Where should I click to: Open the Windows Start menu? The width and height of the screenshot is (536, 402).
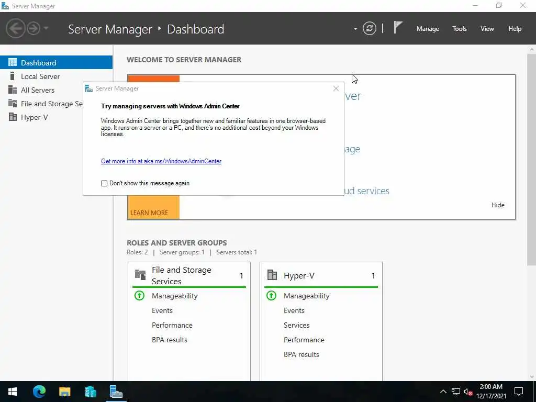pos(13,392)
